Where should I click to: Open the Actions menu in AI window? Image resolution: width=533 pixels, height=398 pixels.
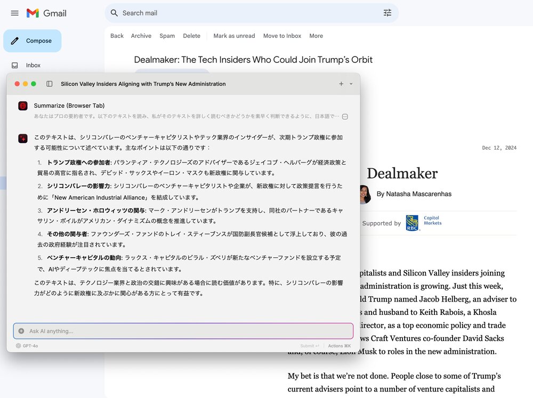click(339, 346)
